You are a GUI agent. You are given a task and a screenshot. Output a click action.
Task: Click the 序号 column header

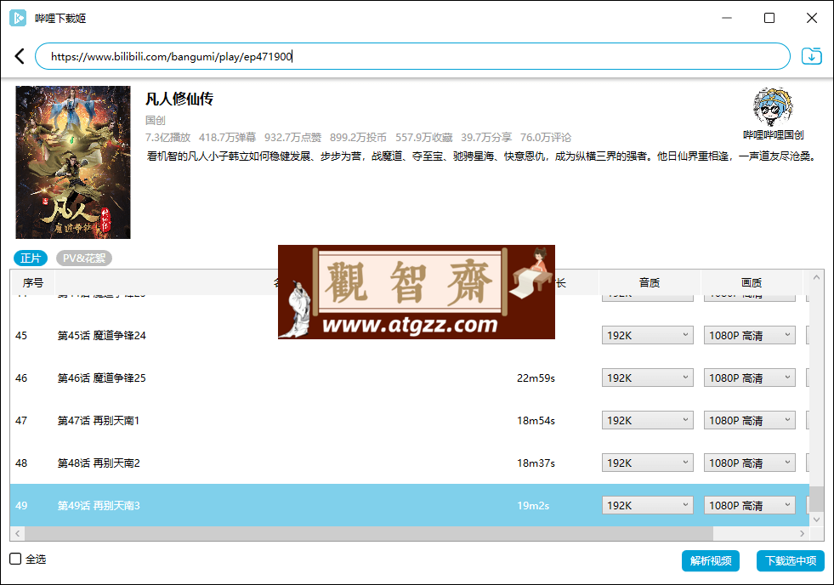click(33, 282)
